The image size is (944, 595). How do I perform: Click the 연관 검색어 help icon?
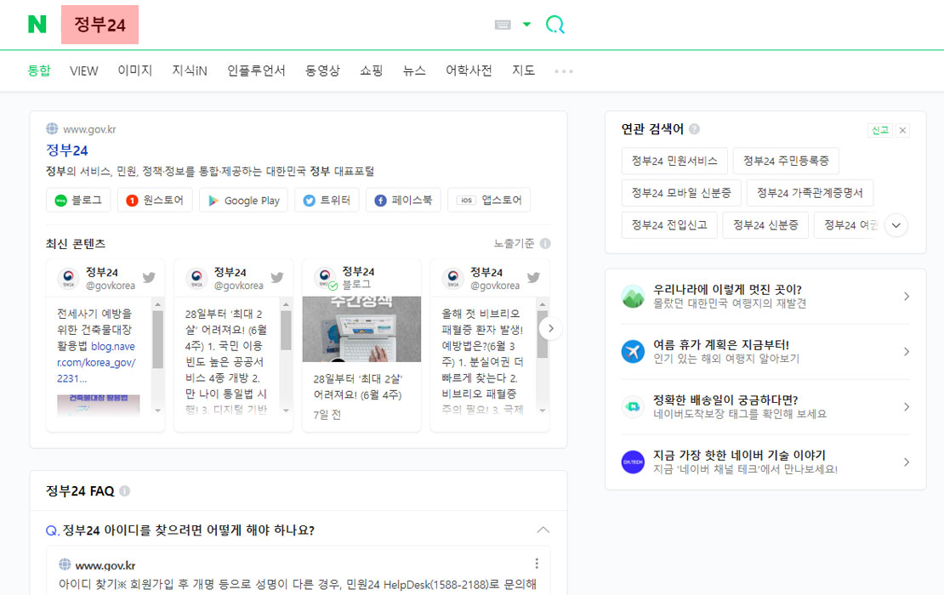click(694, 128)
